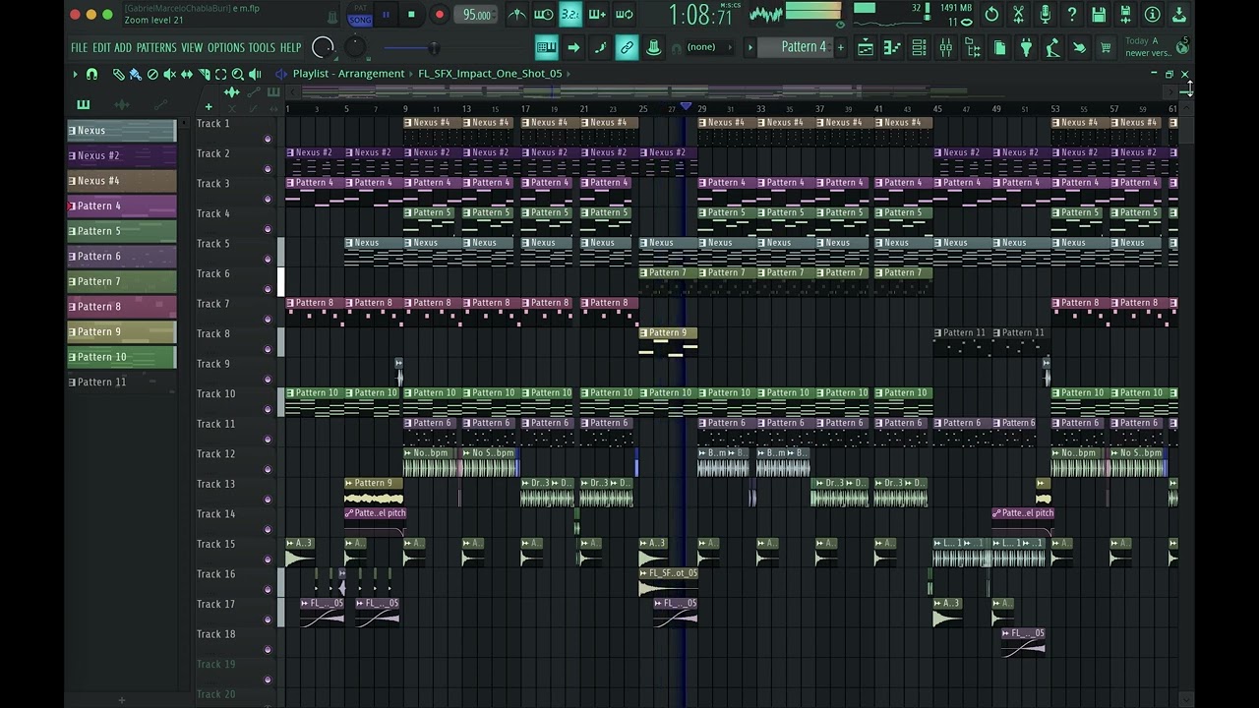Select the Mute tool in playlist toolbar
Screen dimensions: 1259x708
pyautogui.click(x=169, y=74)
